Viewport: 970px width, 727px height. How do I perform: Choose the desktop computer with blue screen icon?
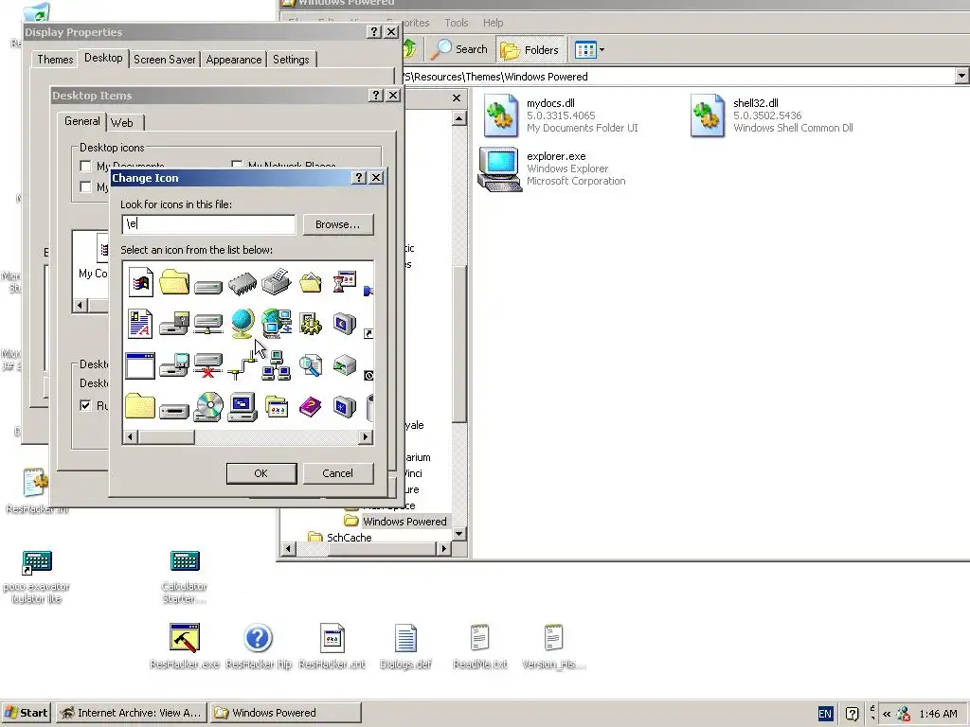(242, 407)
